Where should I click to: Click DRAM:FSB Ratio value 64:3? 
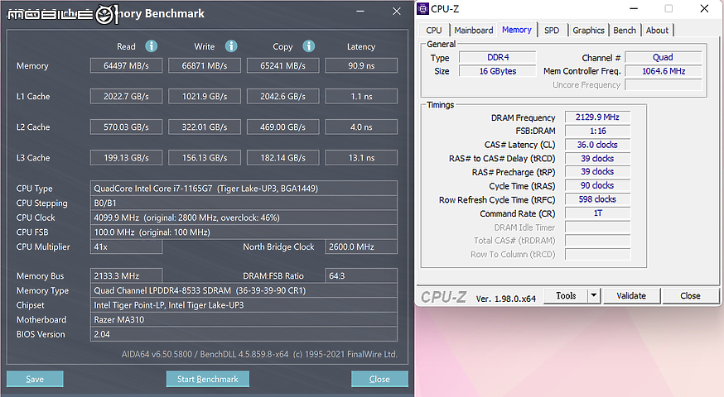[361, 275]
